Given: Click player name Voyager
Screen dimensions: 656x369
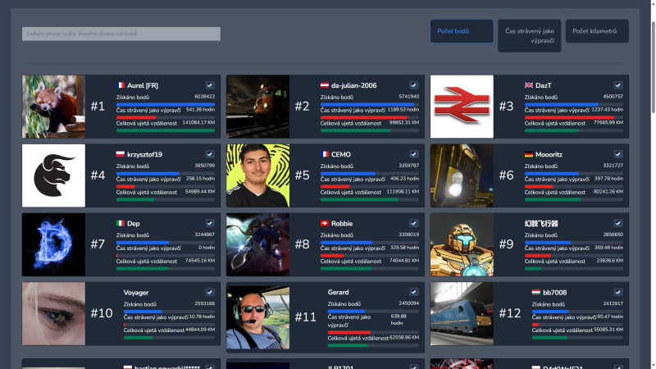Looking at the screenshot, I should (136, 293).
